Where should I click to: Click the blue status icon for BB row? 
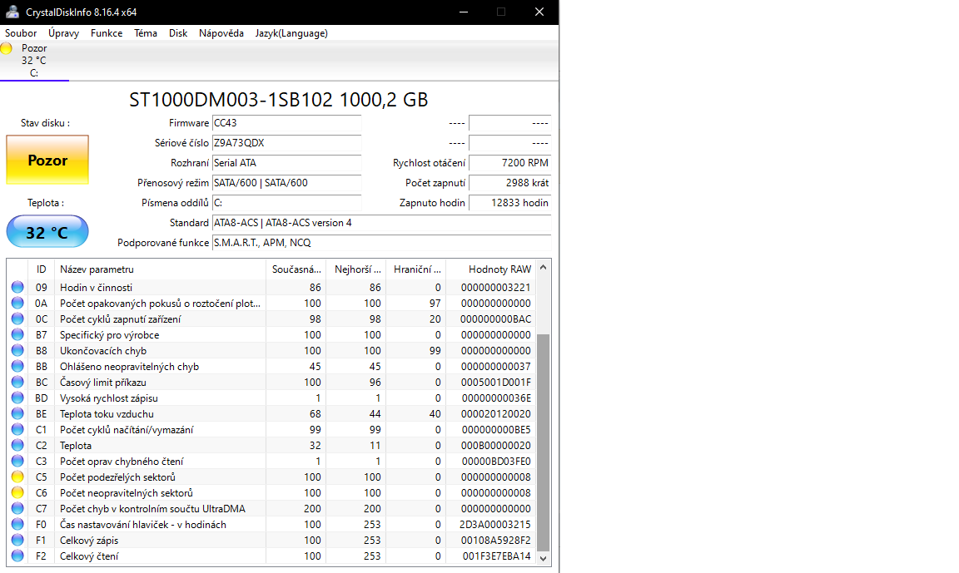tap(17, 367)
